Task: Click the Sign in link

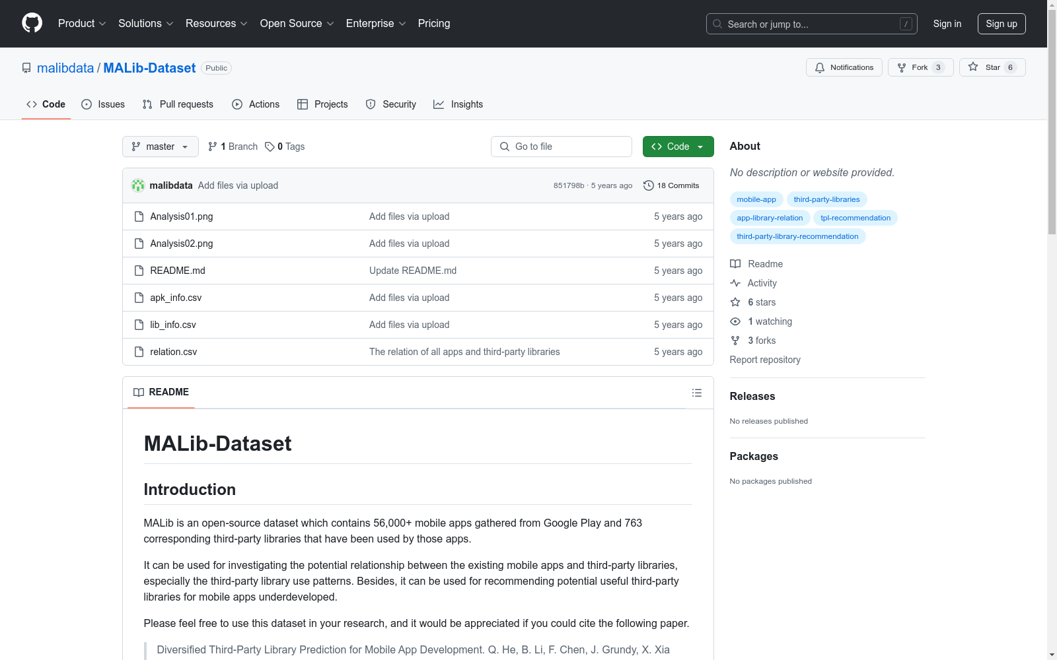Action: [x=947, y=24]
